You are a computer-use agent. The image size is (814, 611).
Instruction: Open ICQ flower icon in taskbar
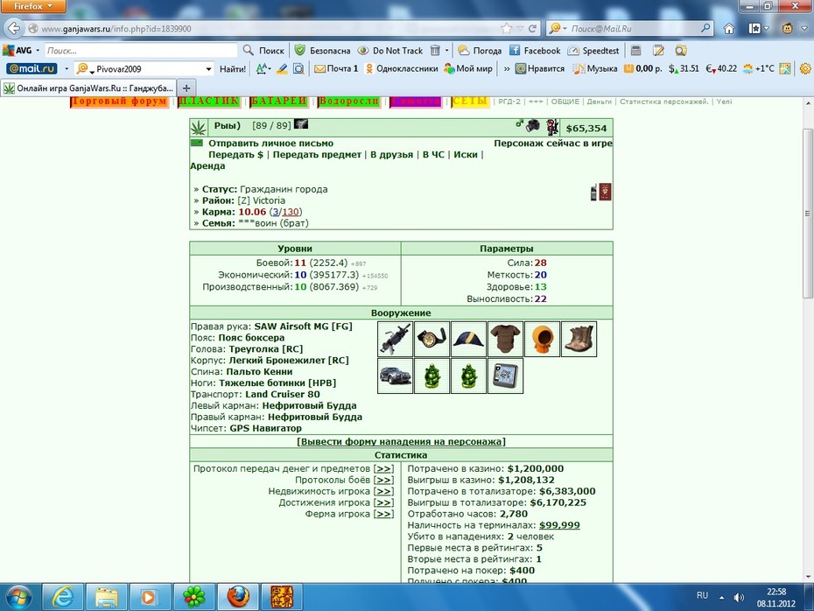[193, 597]
